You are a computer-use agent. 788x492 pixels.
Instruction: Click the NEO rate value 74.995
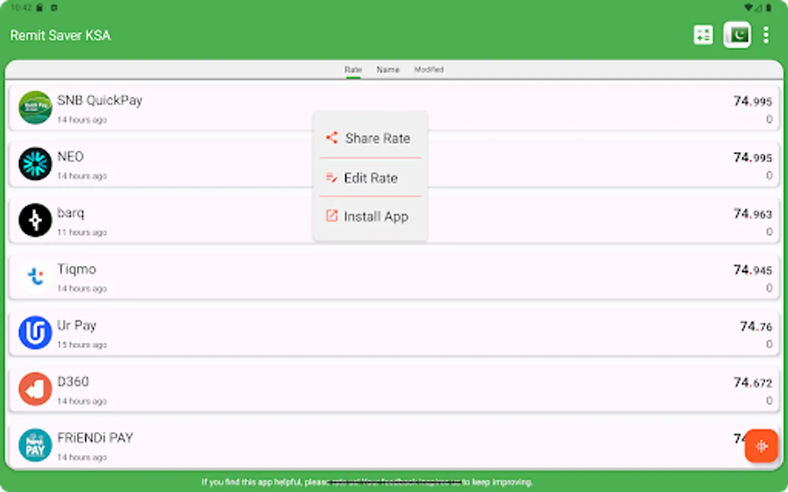click(752, 157)
